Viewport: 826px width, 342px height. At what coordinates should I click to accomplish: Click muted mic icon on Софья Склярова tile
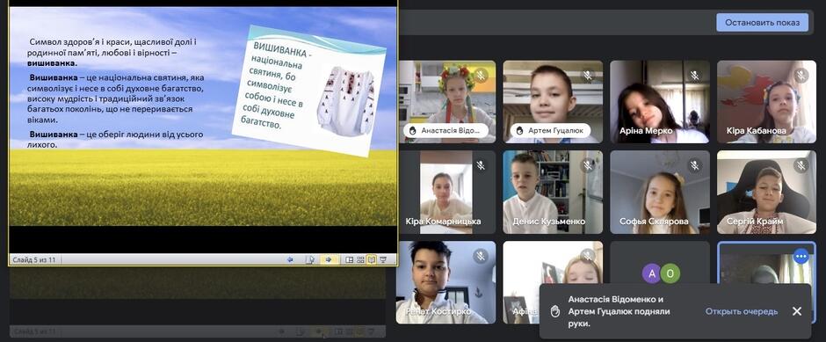click(x=695, y=165)
